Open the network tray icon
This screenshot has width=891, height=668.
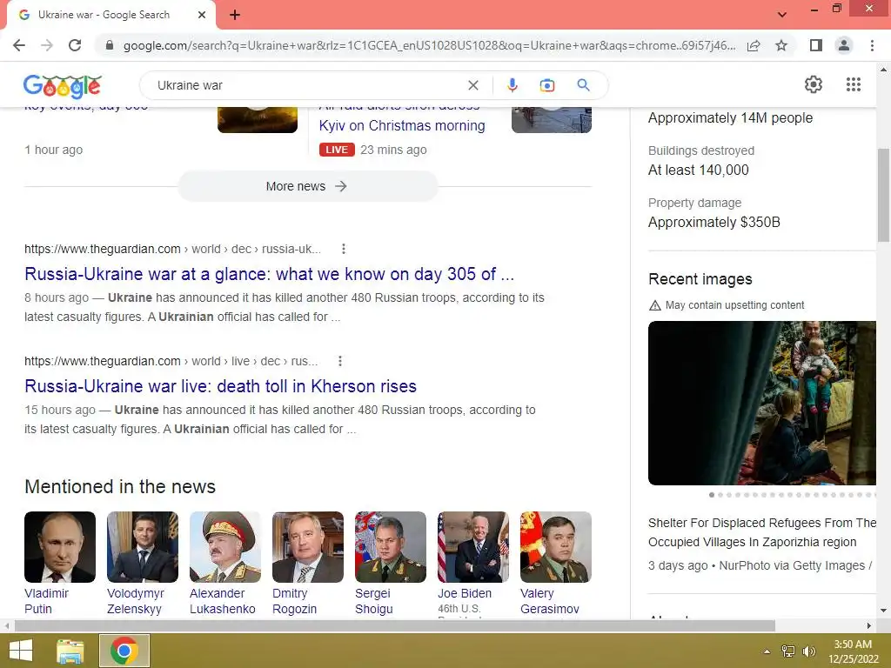coord(788,651)
